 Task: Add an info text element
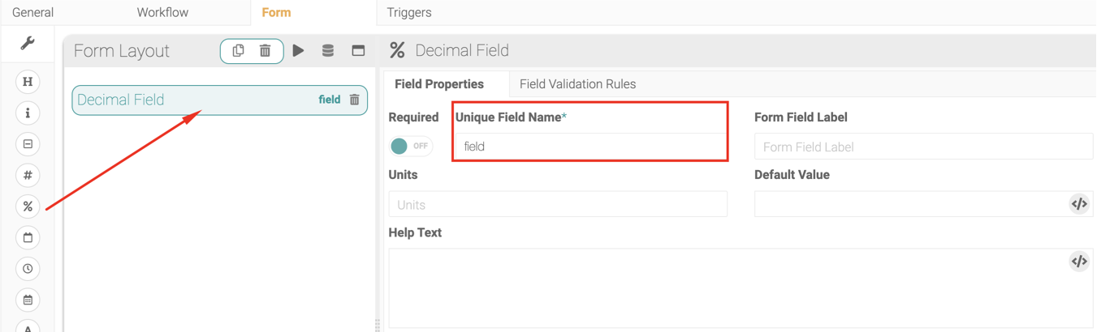click(x=28, y=113)
